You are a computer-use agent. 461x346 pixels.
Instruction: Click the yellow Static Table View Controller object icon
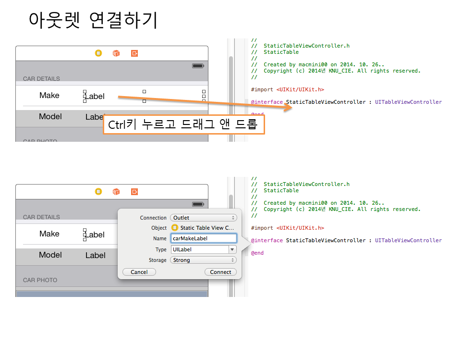tap(175, 228)
